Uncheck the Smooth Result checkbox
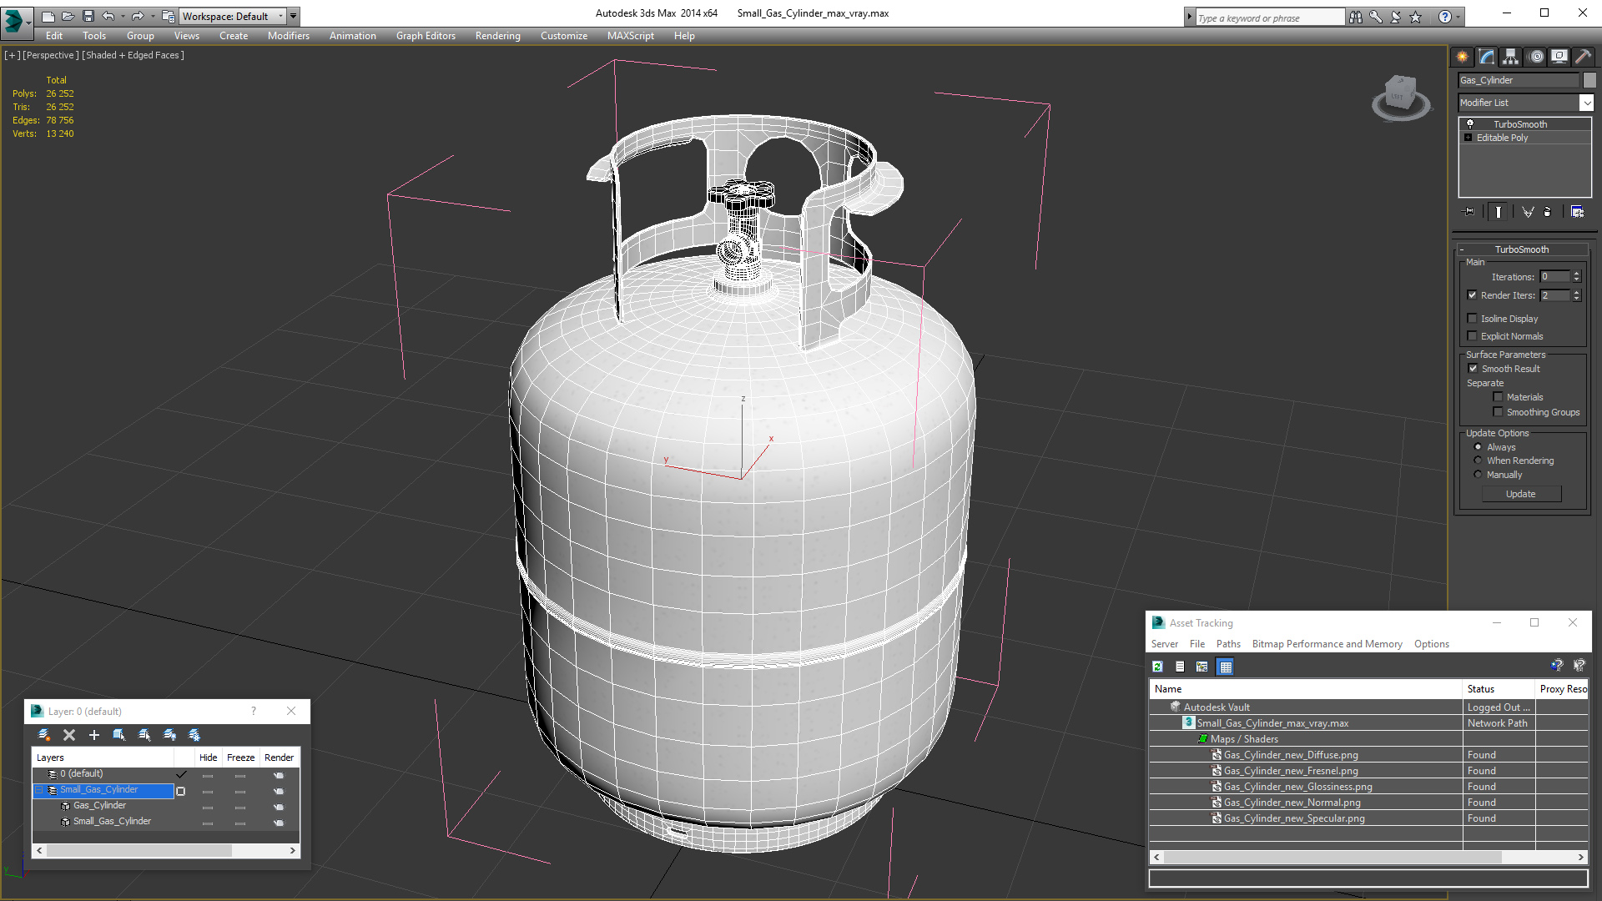This screenshot has width=1602, height=901. (1473, 369)
